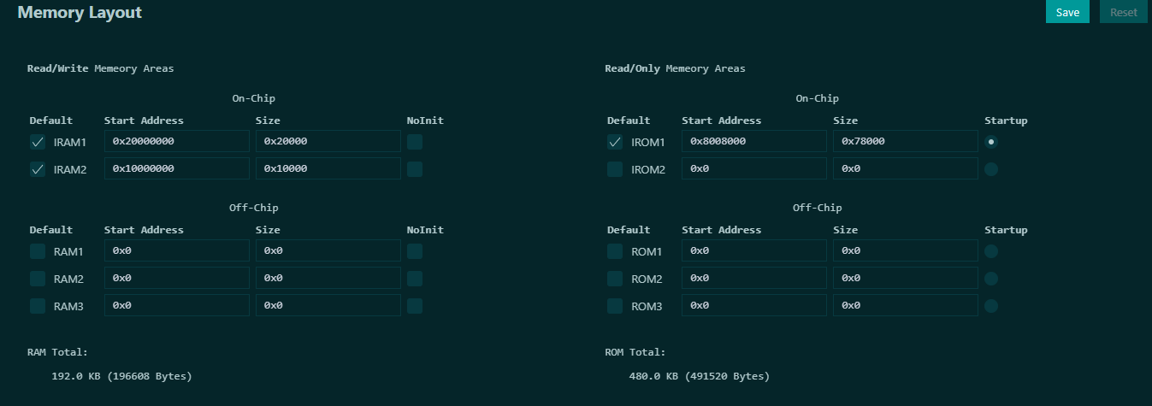
Task: Click RAM3 start address field
Action: [x=177, y=306]
